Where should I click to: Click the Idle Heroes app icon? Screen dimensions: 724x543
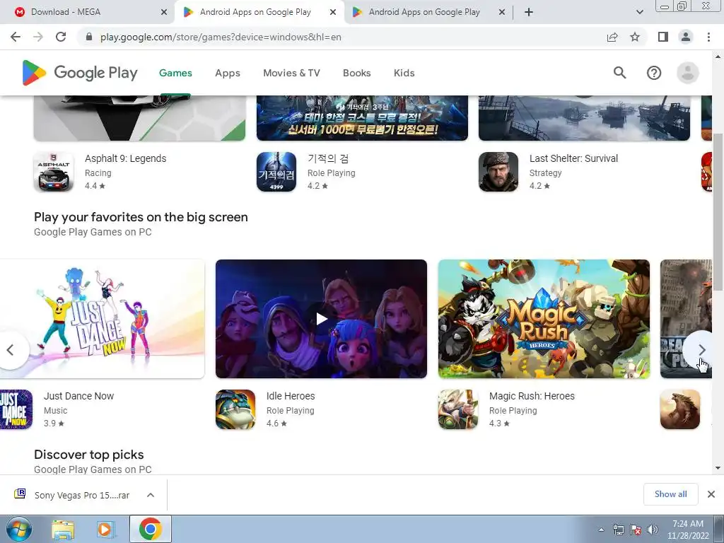coord(235,409)
